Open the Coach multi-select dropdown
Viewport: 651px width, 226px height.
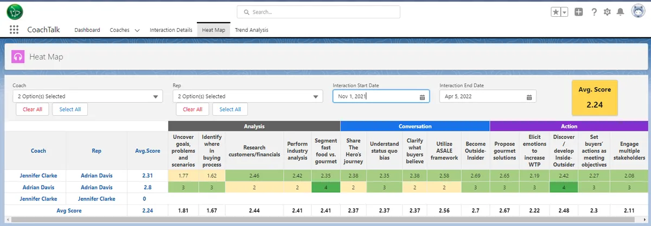[x=87, y=96]
